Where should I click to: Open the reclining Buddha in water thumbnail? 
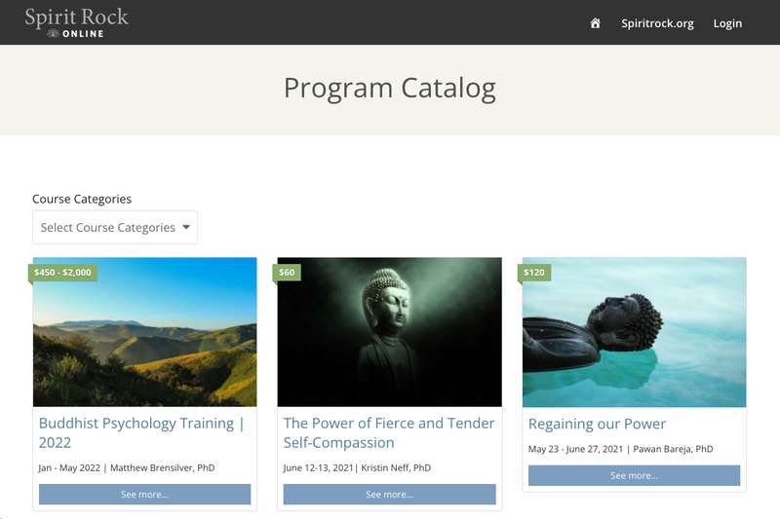point(635,332)
